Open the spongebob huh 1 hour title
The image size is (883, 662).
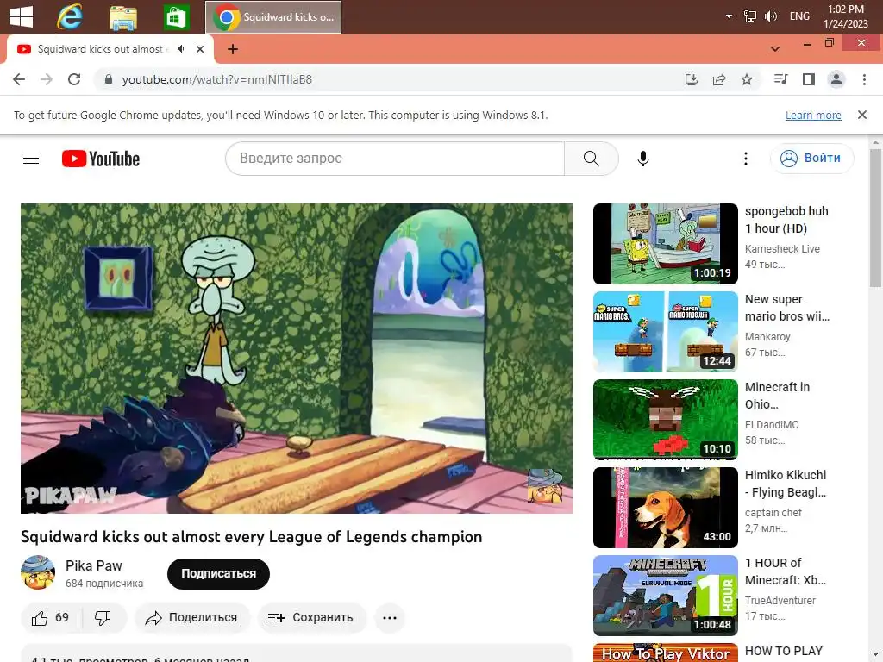[786, 220]
